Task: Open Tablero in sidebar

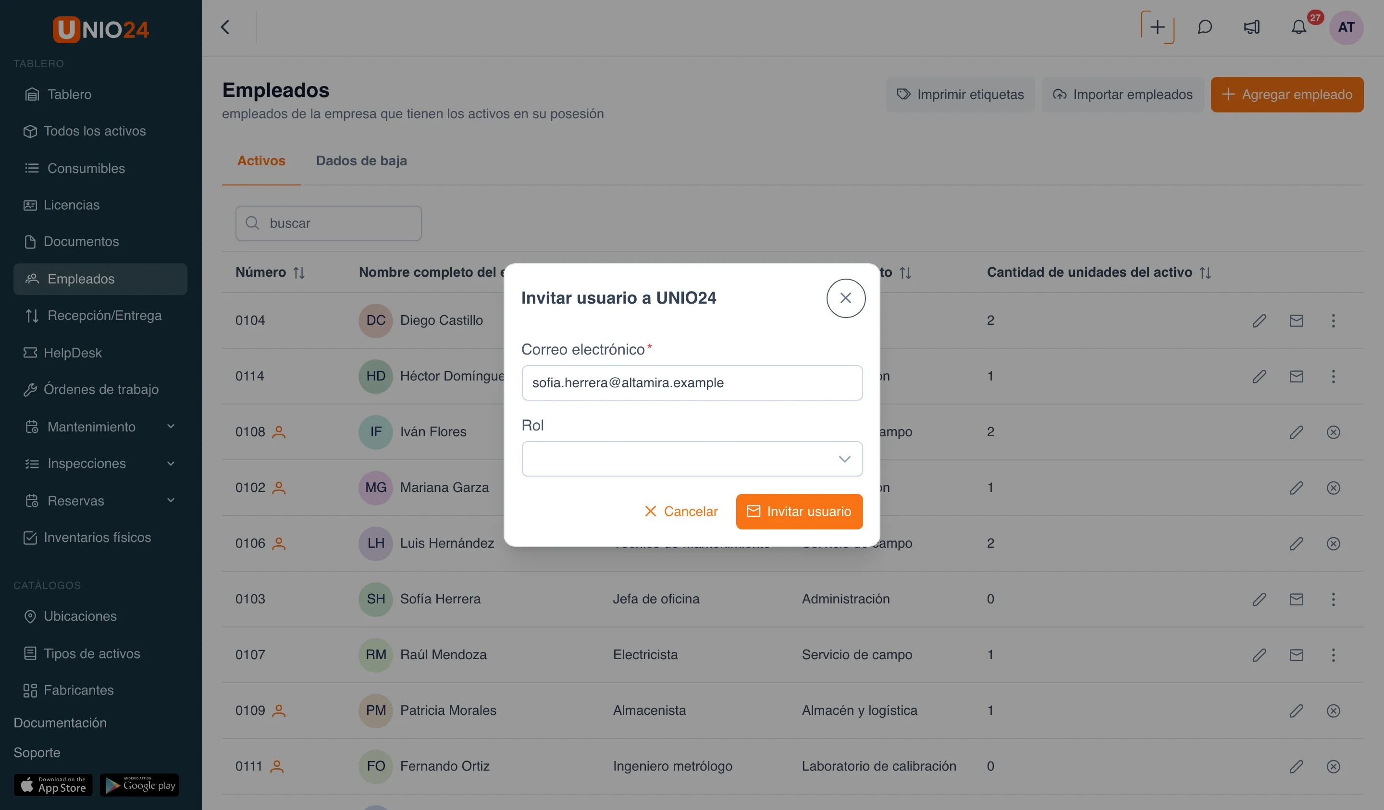Action: [x=100, y=95]
